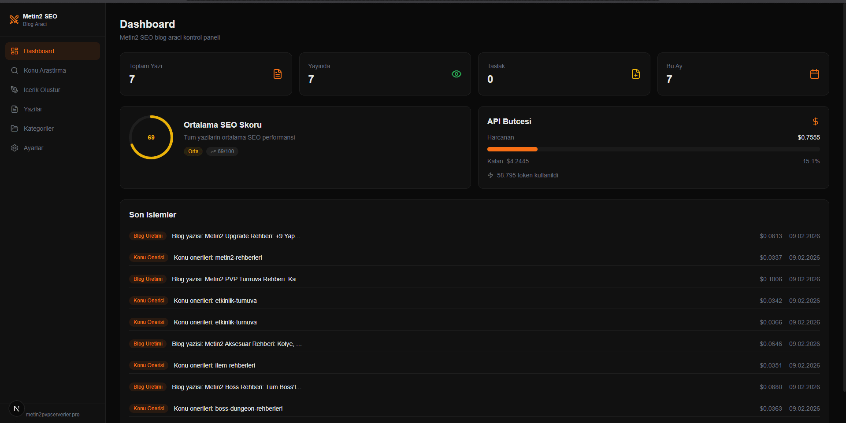Click the dollar icon in API Butcesi panel
The height and width of the screenshot is (423, 846).
tap(815, 121)
